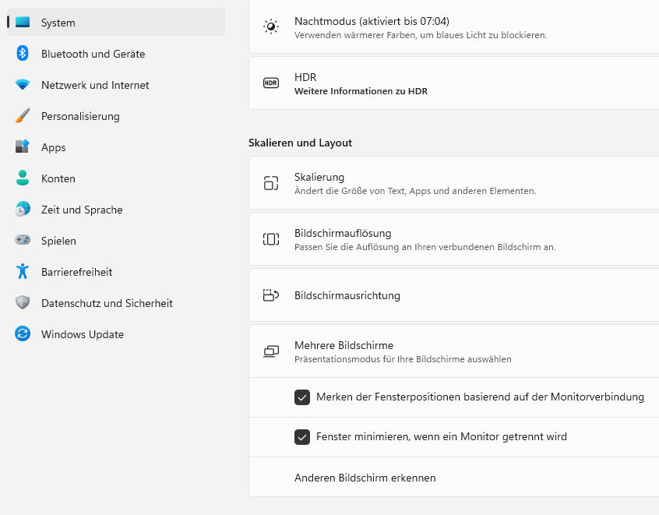Click the gamepad Spielen icon
The width and height of the screenshot is (659, 515).
tap(23, 240)
